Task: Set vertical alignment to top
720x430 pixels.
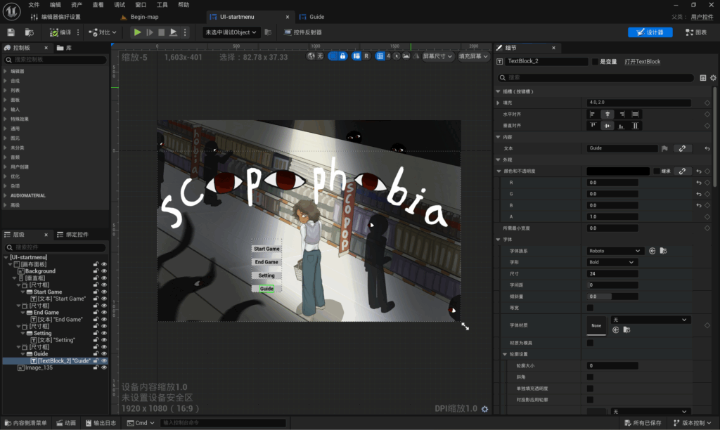Action: pos(593,125)
